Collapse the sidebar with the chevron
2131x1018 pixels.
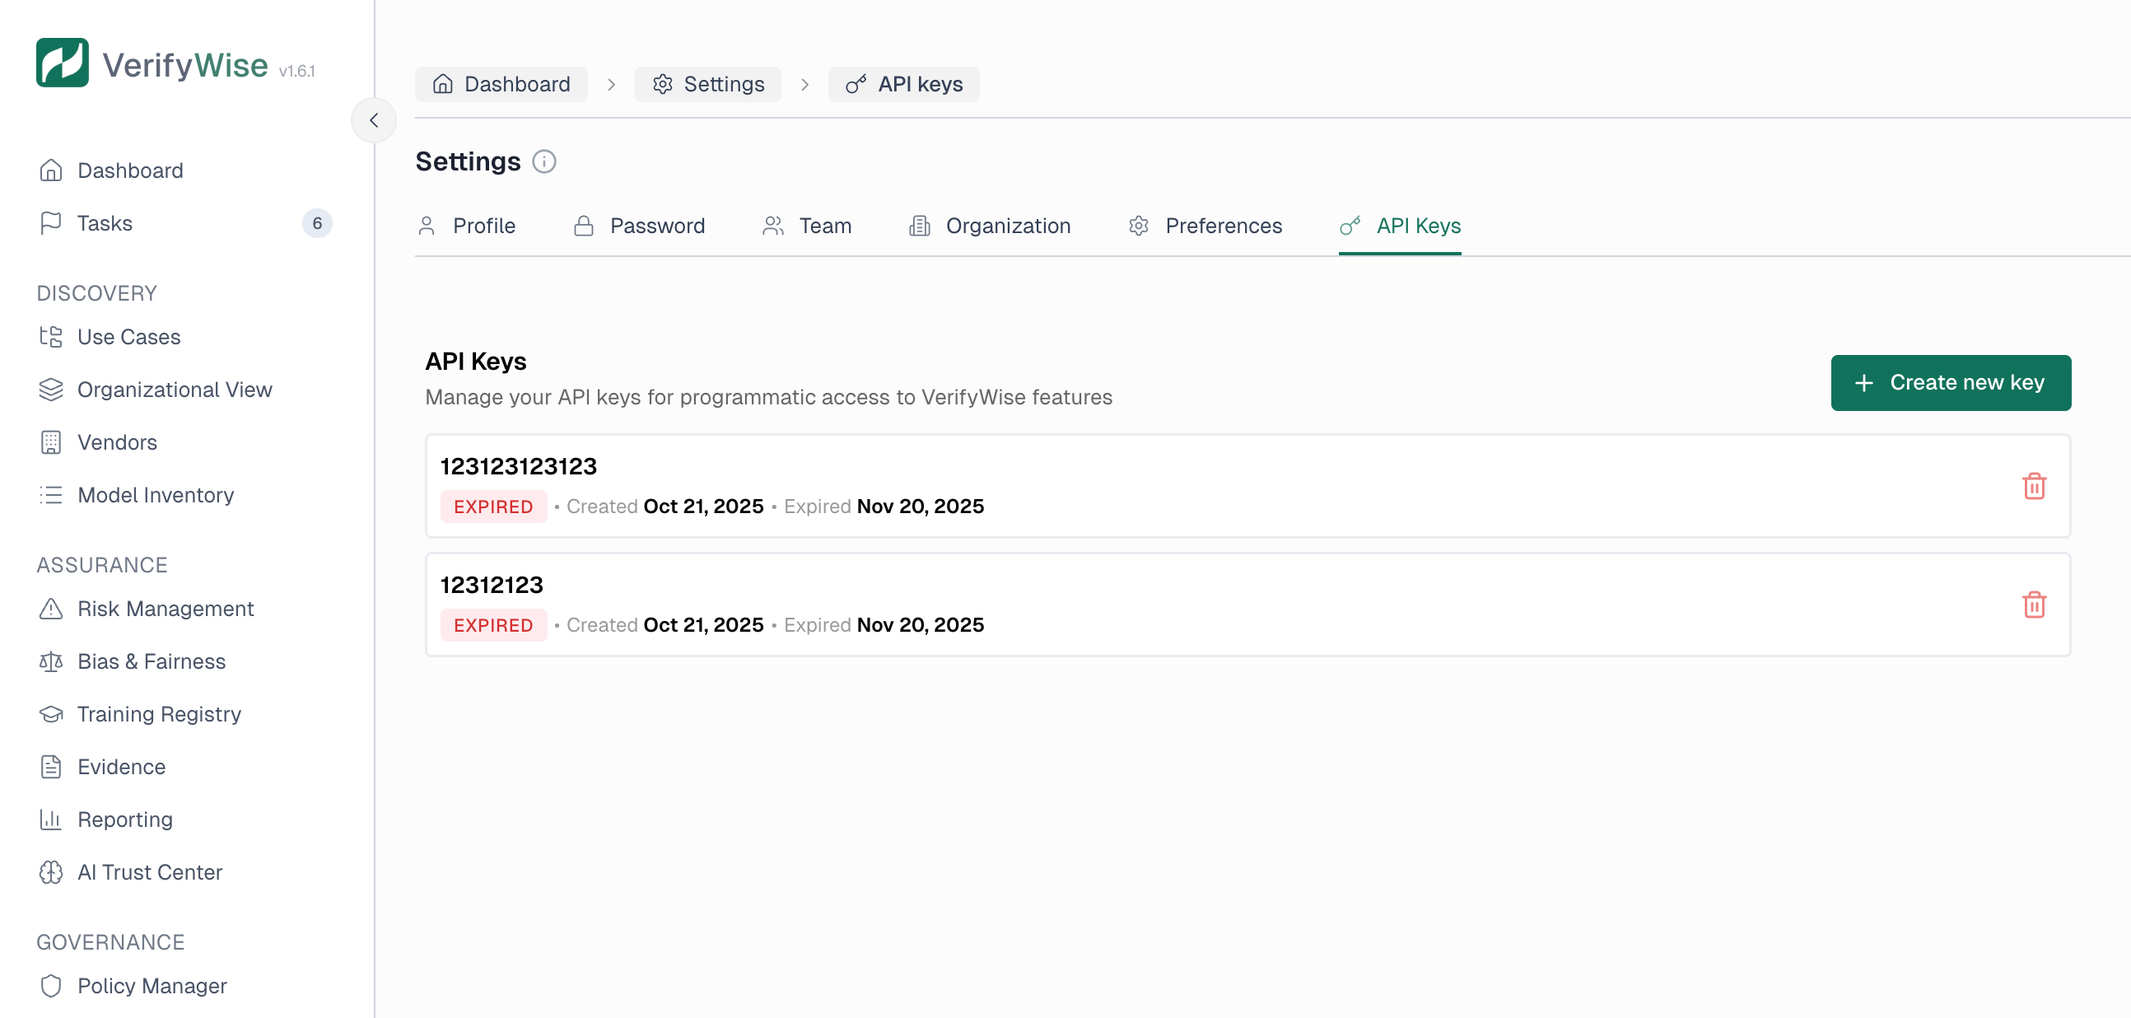click(x=374, y=120)
